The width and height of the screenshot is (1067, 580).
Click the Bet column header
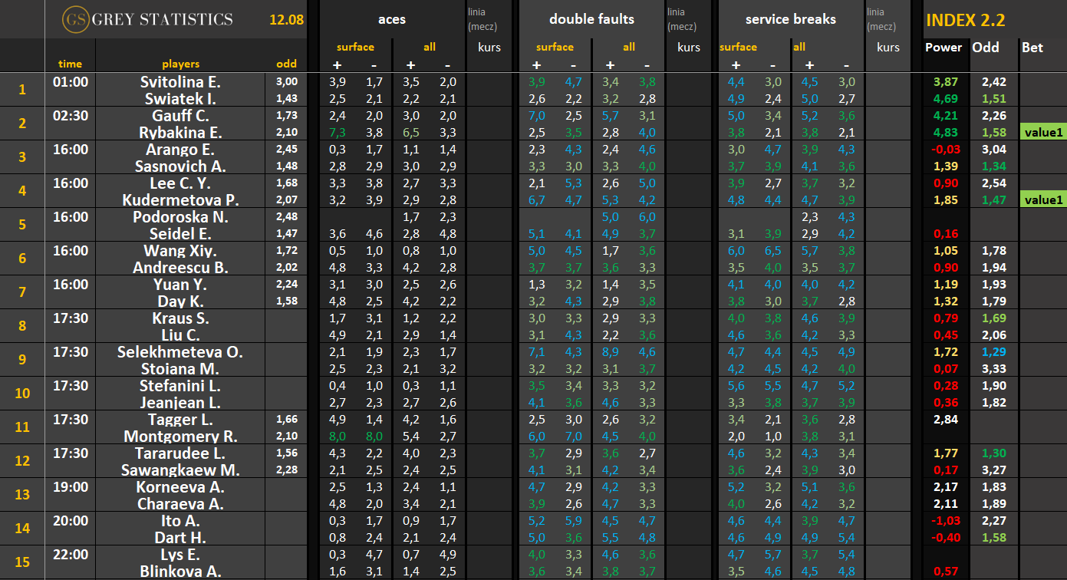[x=1032, y=48]
